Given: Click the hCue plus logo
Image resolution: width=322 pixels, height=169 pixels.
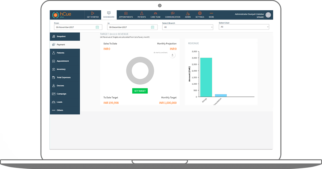Looking at the screenshot, I should click(62, 15).
